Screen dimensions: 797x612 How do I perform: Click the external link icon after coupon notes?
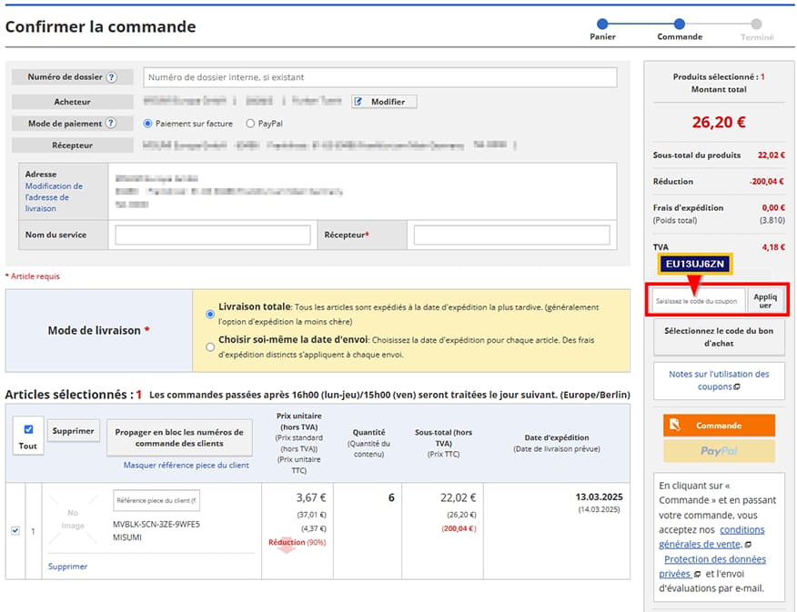pos(737,387)
